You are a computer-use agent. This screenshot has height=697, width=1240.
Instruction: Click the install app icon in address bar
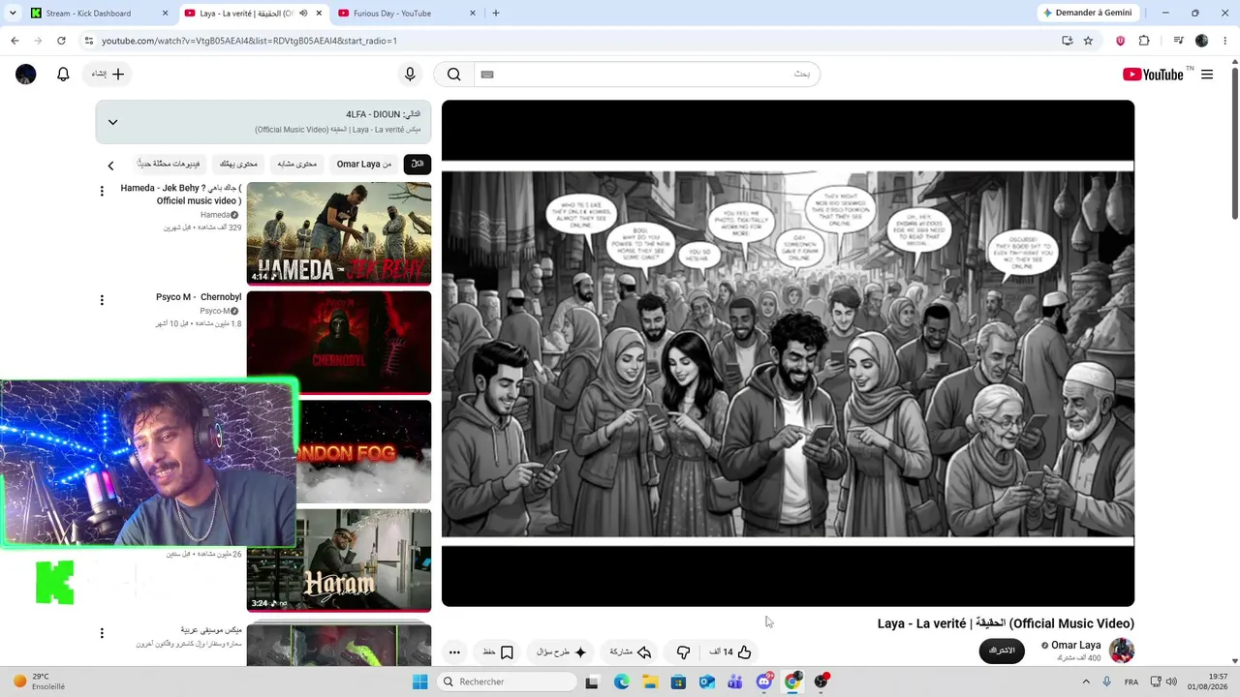tap(1067, 41)
